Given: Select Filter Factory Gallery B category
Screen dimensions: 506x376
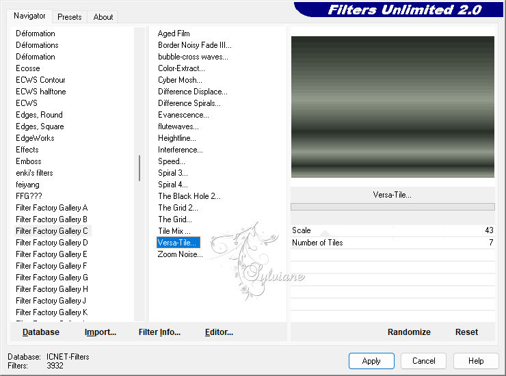Looking at the screenshot, I should pyautogui.click(x=52, y=219).
